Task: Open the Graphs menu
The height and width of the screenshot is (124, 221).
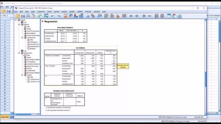Action: (x=72, y=11)
